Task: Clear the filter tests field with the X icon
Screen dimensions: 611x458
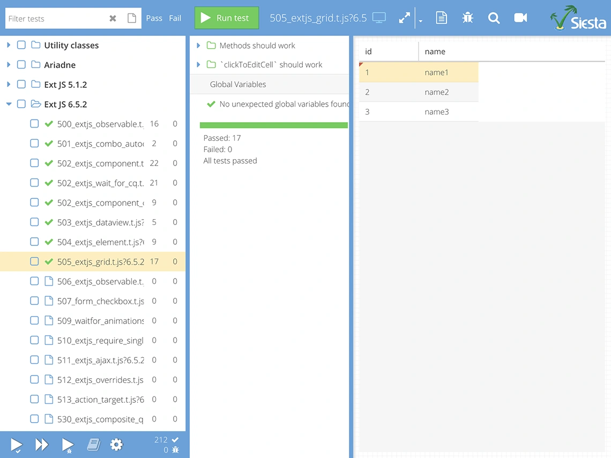Action: [x=113, y=18]
